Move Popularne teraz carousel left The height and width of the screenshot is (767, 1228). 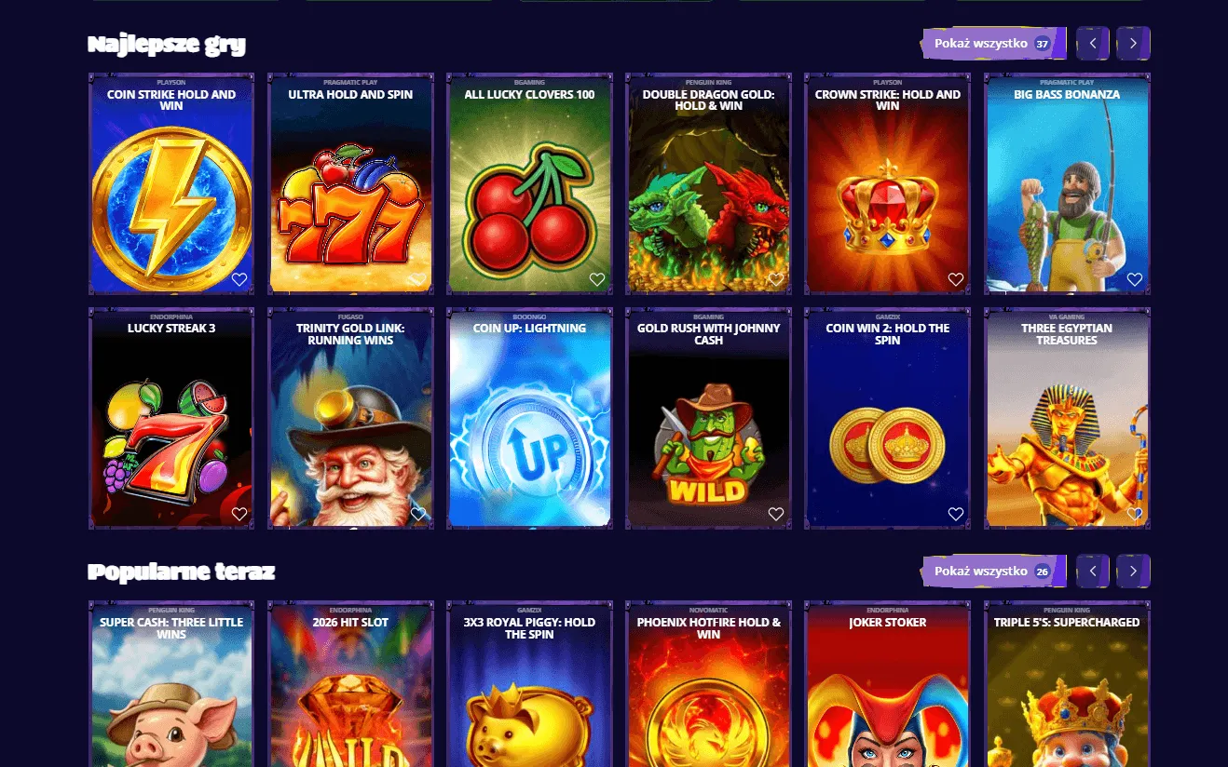point(1093,571)
